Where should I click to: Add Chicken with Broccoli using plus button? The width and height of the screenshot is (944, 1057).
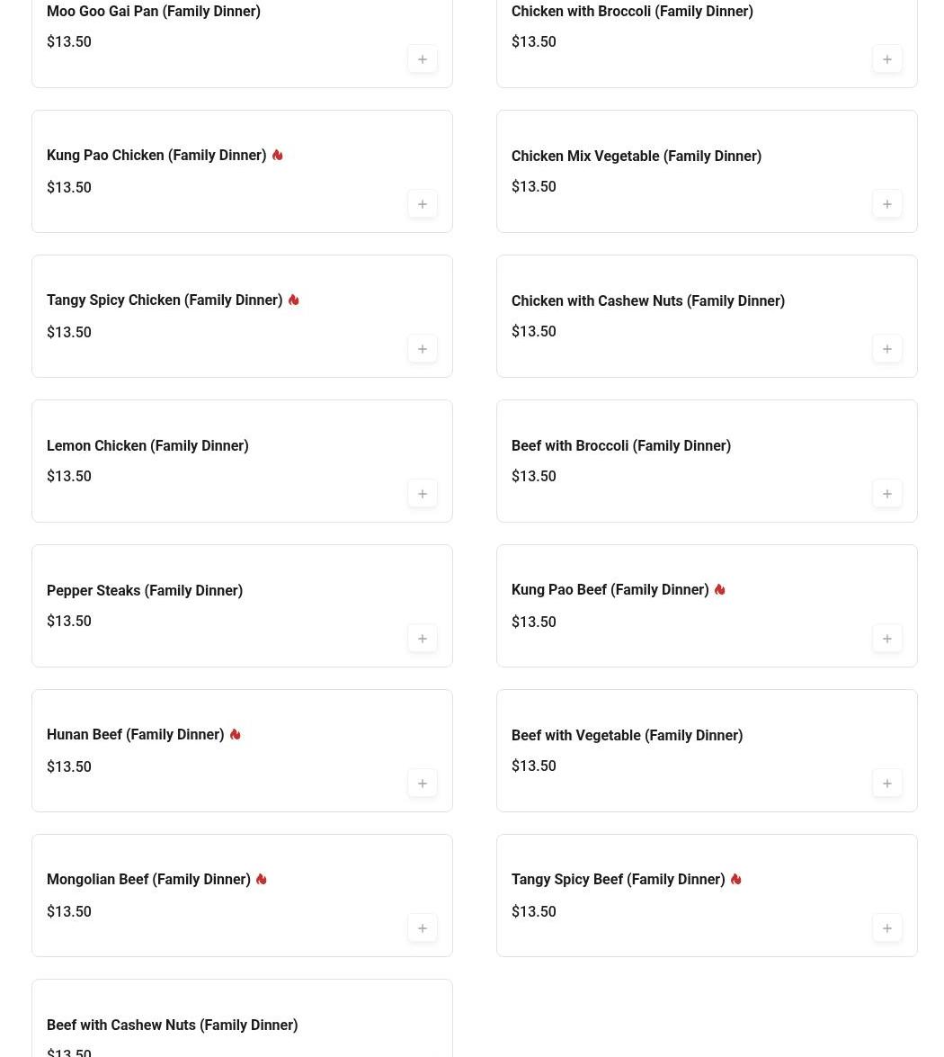887,59
